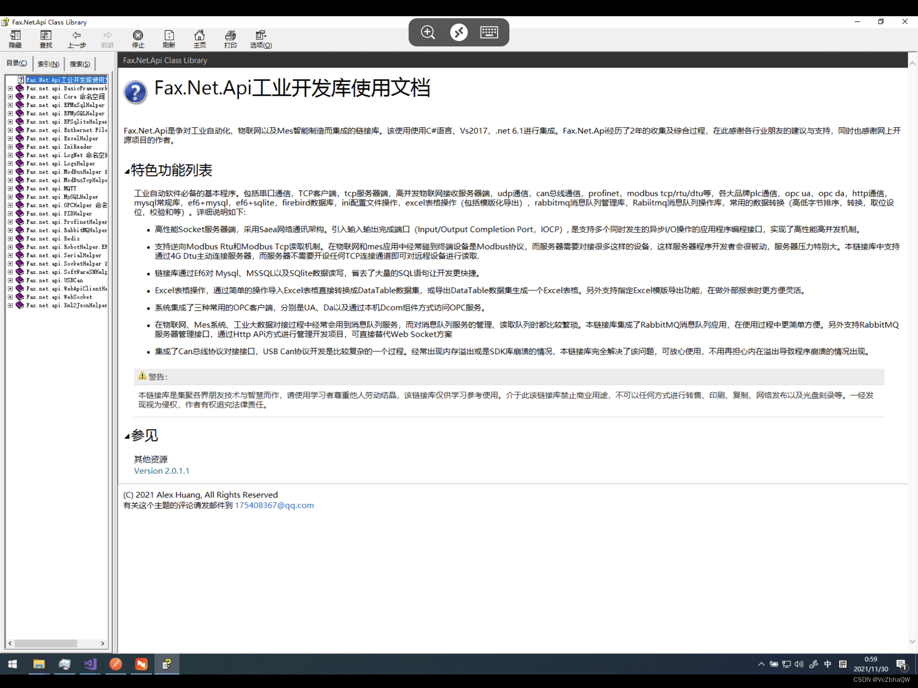Go back with the 上一步 button
918x688 pixels.
pos(76,39)
